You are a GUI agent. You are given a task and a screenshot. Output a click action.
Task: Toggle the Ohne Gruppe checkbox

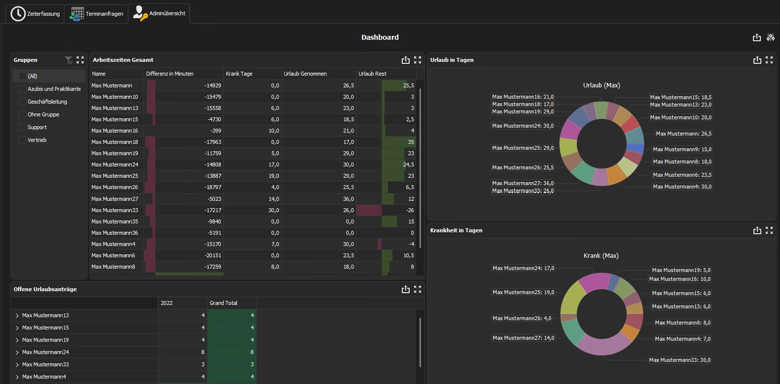[22, 114]
